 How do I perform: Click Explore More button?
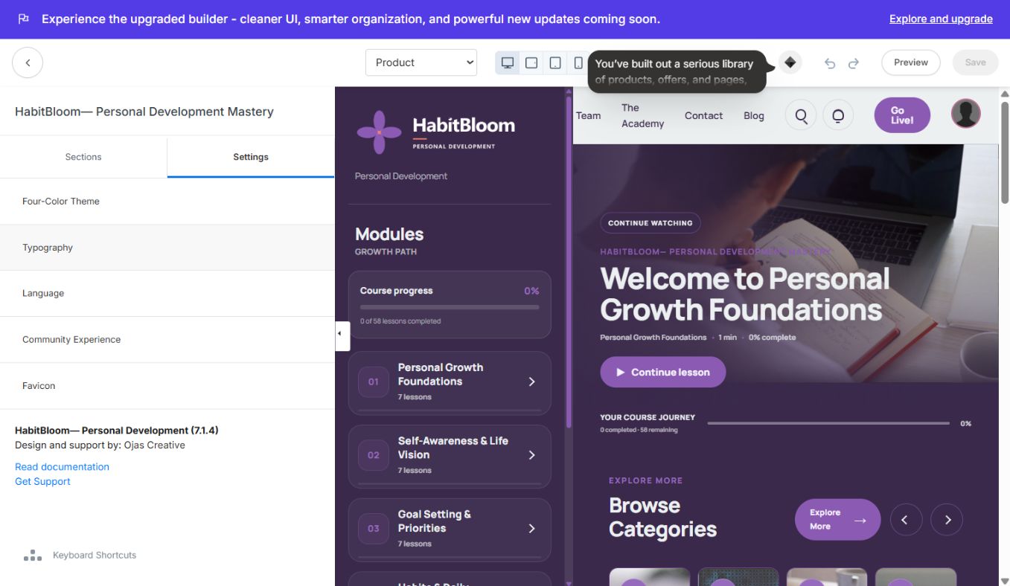point(837,519)
